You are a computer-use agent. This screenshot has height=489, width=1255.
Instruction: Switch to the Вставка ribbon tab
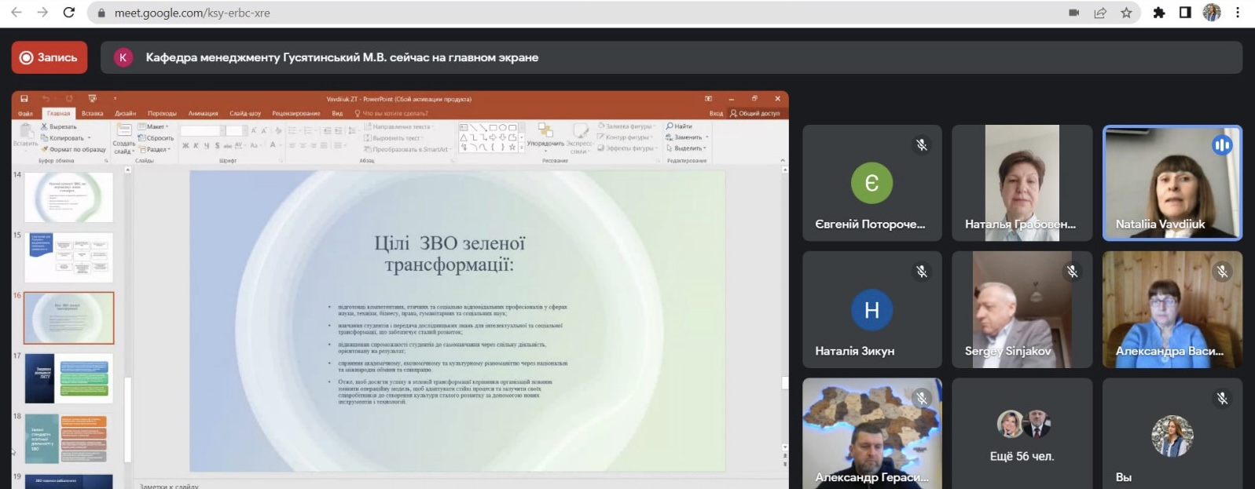coord(93,113)
